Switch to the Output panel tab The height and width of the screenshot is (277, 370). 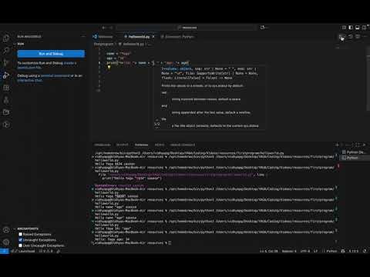123,145
